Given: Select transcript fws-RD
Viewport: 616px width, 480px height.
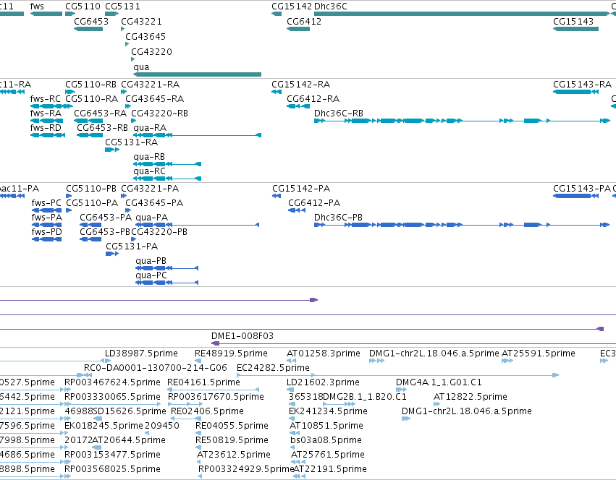Looking at the screenshot, I should (48, 135).
